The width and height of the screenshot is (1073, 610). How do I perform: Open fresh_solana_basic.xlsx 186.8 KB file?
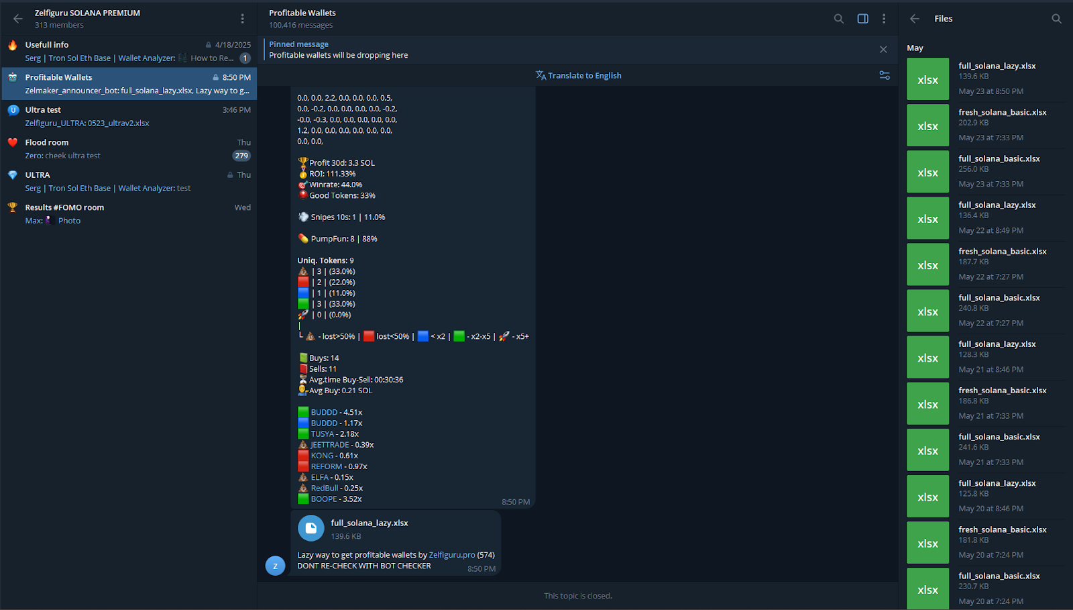coord(984,403)
